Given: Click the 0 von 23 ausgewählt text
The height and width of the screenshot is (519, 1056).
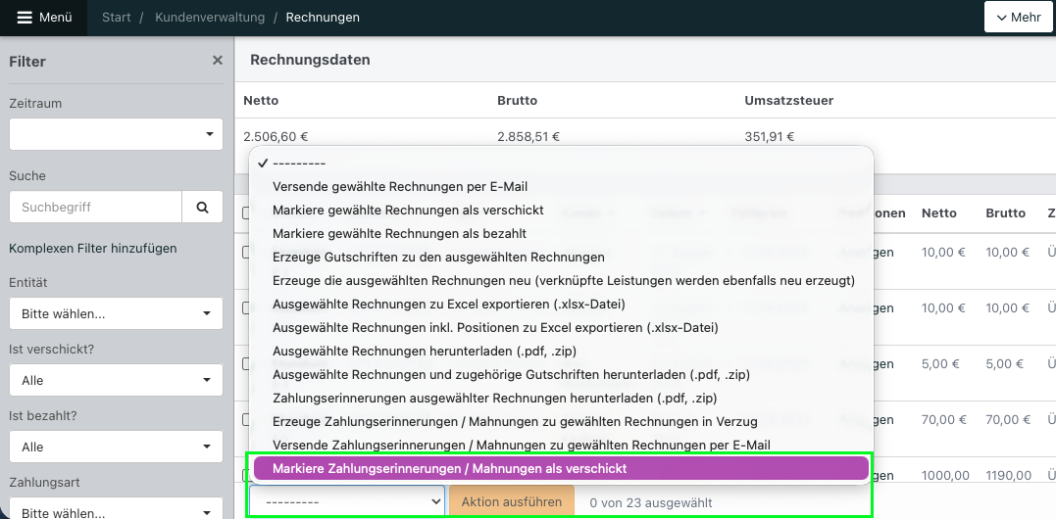Looking at the screenshot, I should [x=651, y=502].
